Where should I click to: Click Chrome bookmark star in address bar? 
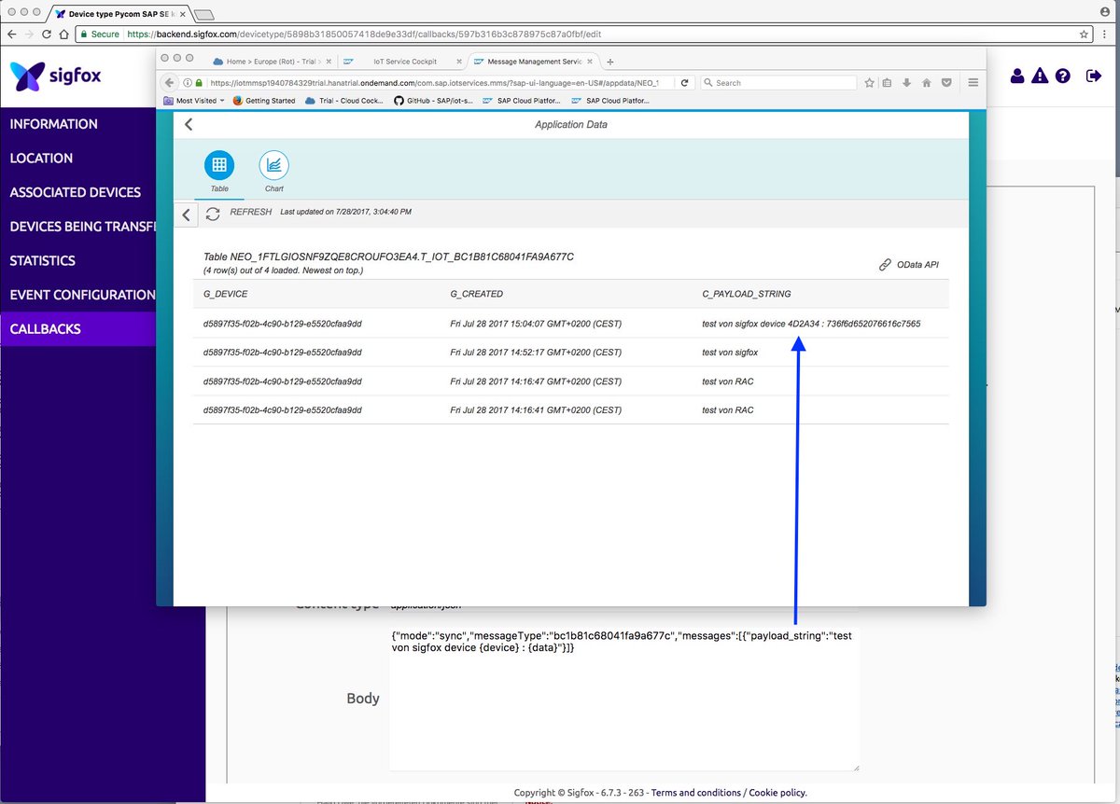tap(1084, 34)
